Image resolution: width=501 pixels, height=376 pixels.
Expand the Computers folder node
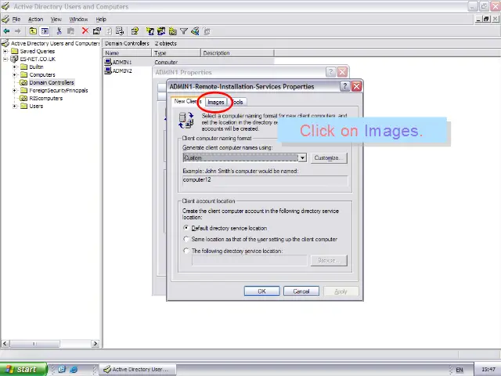(x=15, y=75)
